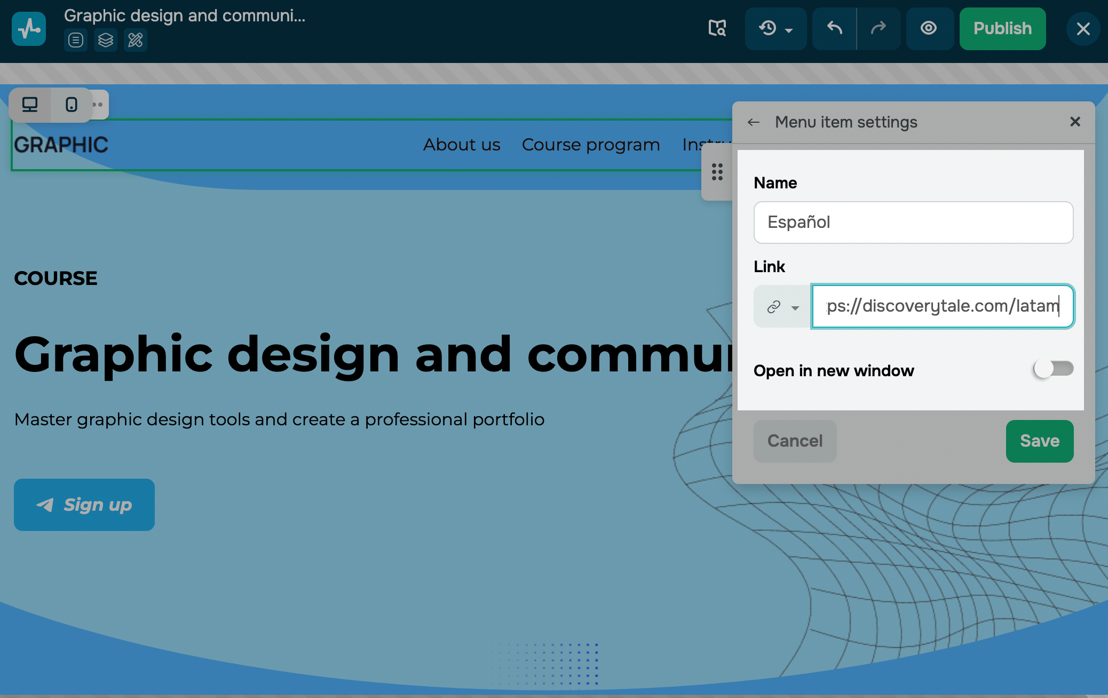Switch to mobile view mode
Viewport: 1108px width, 698px height.
[x=71, y=105]
